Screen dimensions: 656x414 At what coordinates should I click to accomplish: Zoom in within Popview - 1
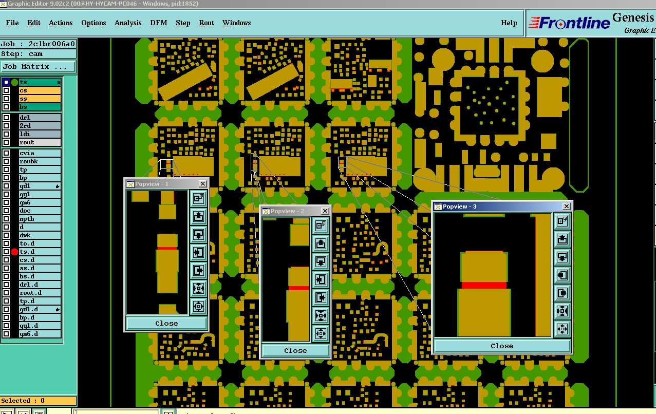click(198, 288)
